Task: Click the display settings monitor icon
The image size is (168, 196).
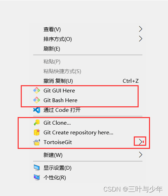Action: click(37, 168)
